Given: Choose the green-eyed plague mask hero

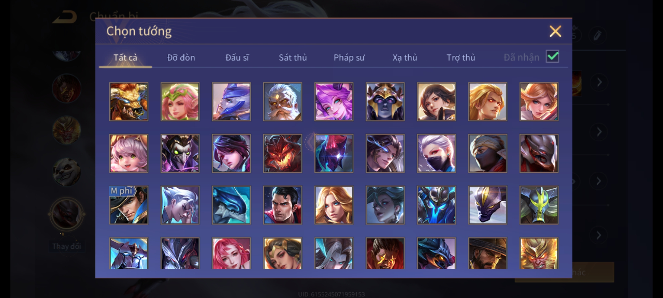Looking at the screenshot, I should 180,153.
